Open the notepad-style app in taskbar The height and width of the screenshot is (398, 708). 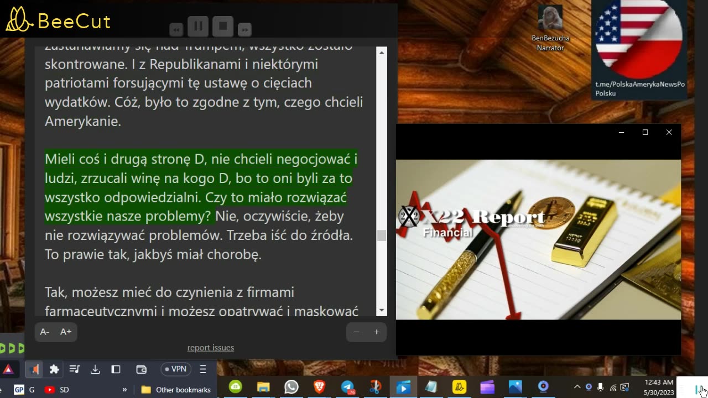pos(431,387)
